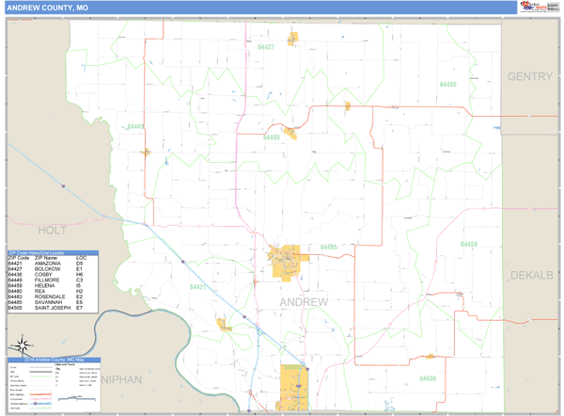
Task: Click the compass rose icon
Action: [x=20, y=344]
